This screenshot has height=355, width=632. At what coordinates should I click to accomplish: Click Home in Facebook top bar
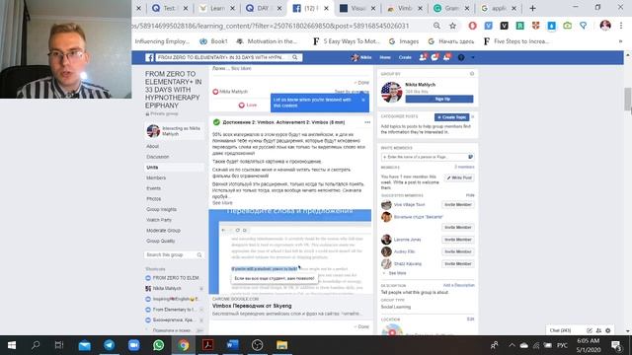point(385,57)
